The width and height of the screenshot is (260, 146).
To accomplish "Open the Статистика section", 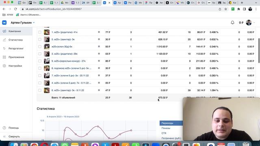I will point(15,40).
